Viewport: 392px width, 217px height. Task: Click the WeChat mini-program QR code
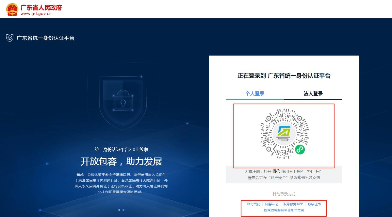[284, 134]
